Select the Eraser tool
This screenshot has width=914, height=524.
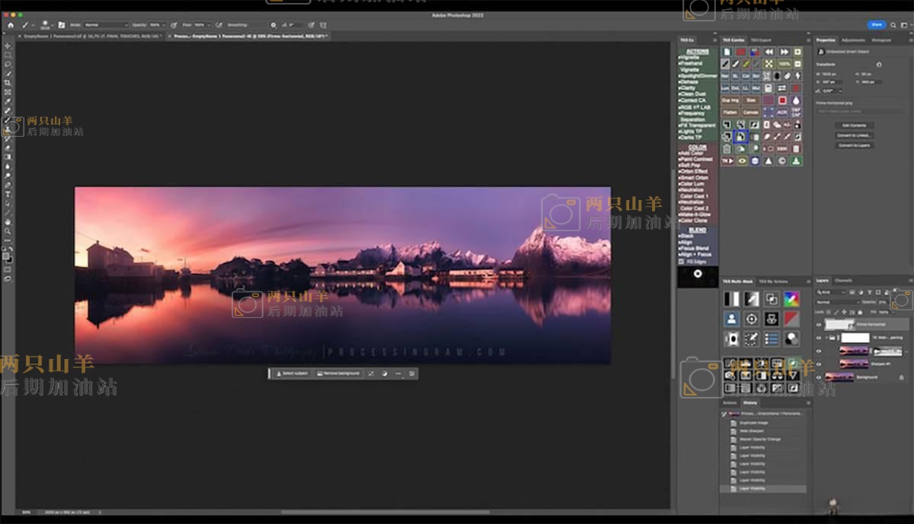(8, 148)
